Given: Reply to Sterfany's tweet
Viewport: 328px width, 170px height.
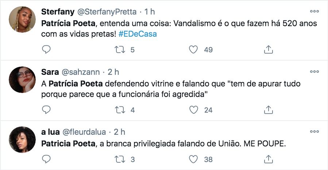Looking at the screenshot, I should tap(46, 50).
